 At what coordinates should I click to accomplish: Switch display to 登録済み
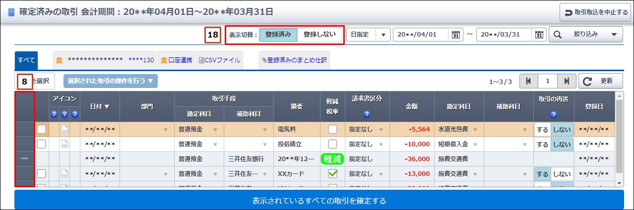click(x=278, y=35)
